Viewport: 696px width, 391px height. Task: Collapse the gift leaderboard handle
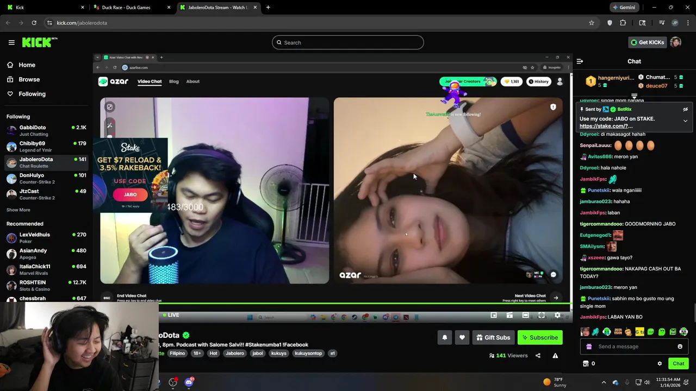[x=634, y=96]
